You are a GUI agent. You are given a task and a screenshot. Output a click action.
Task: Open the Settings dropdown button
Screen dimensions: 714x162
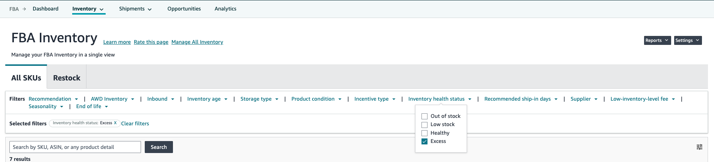688,40
